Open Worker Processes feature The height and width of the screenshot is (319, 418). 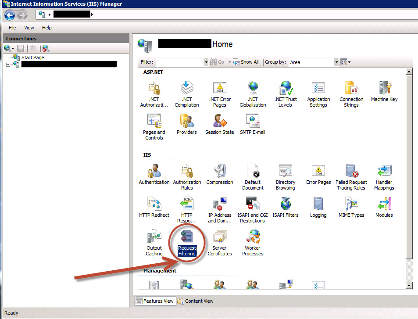(253, 243)
